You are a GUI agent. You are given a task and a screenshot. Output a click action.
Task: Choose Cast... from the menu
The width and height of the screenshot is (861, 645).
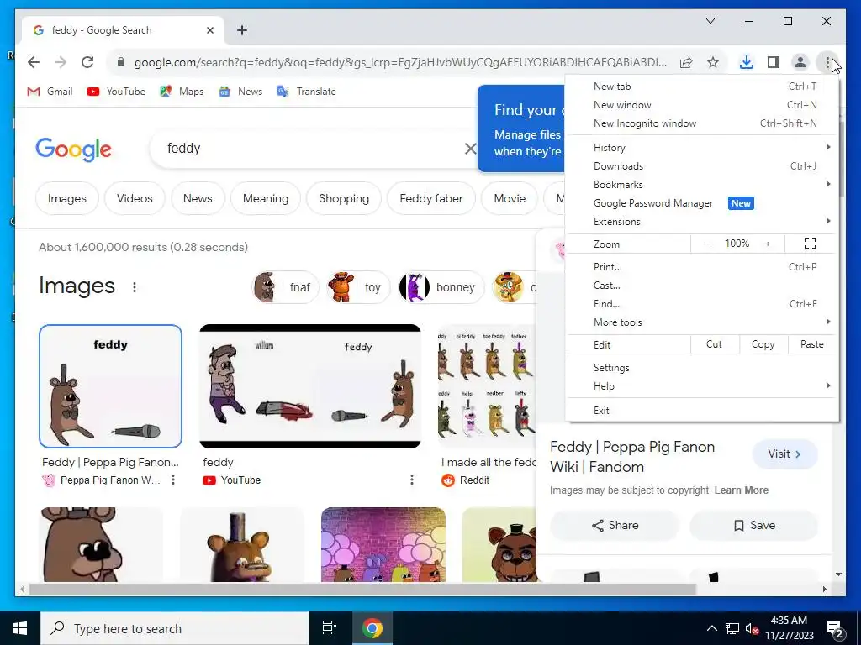pyautogui.click(x=702, y=286)
